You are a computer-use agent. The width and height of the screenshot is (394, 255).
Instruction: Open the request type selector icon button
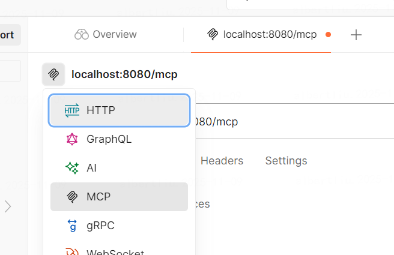[x=53, y=74]
